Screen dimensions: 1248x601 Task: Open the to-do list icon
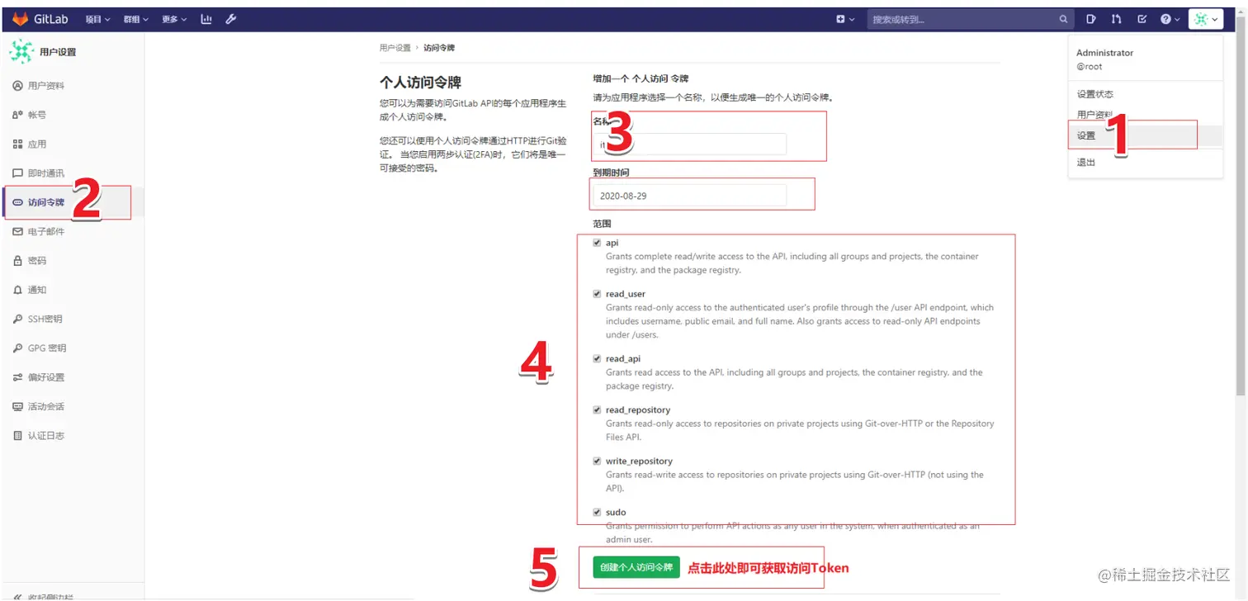click(1142, 19)
